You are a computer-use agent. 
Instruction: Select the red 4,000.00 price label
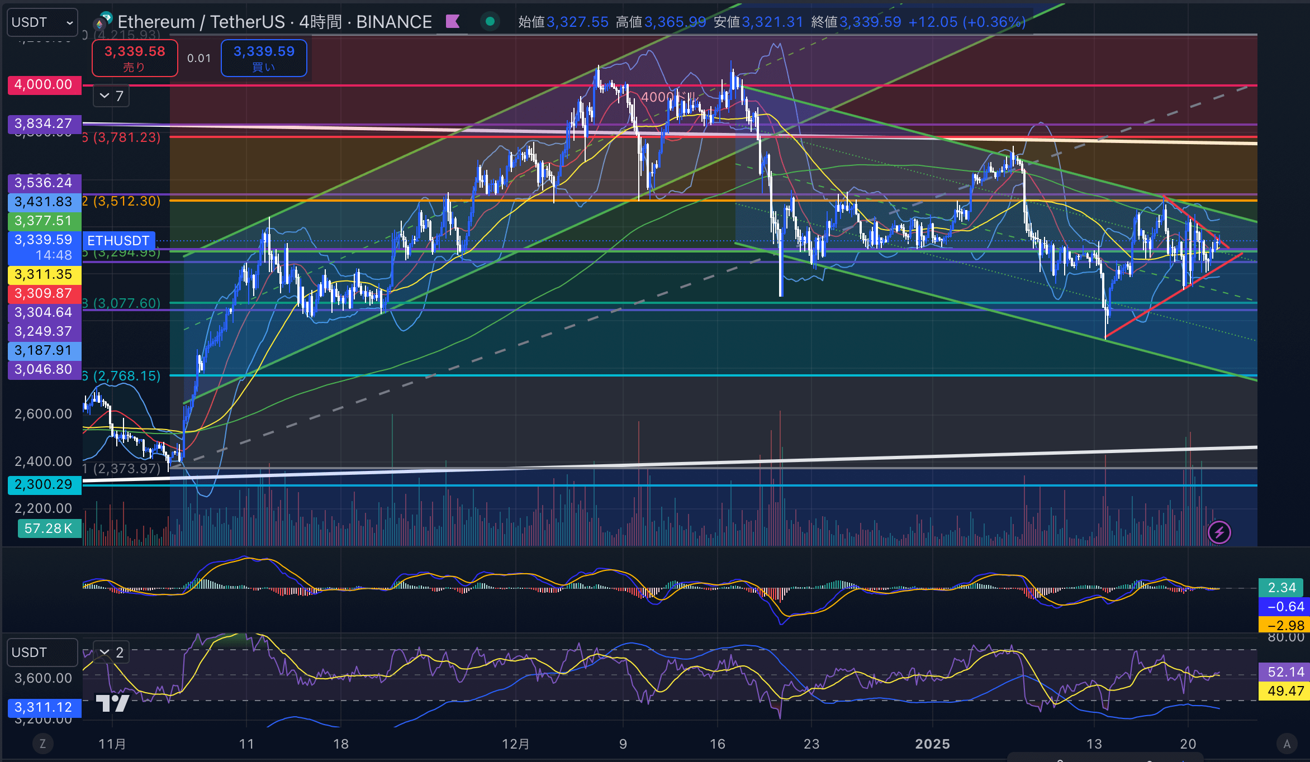(x=44, y=84)
